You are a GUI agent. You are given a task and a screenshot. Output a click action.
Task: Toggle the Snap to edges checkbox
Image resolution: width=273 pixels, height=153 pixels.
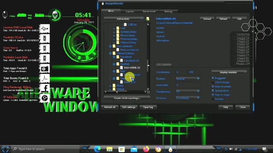(213, 95)
